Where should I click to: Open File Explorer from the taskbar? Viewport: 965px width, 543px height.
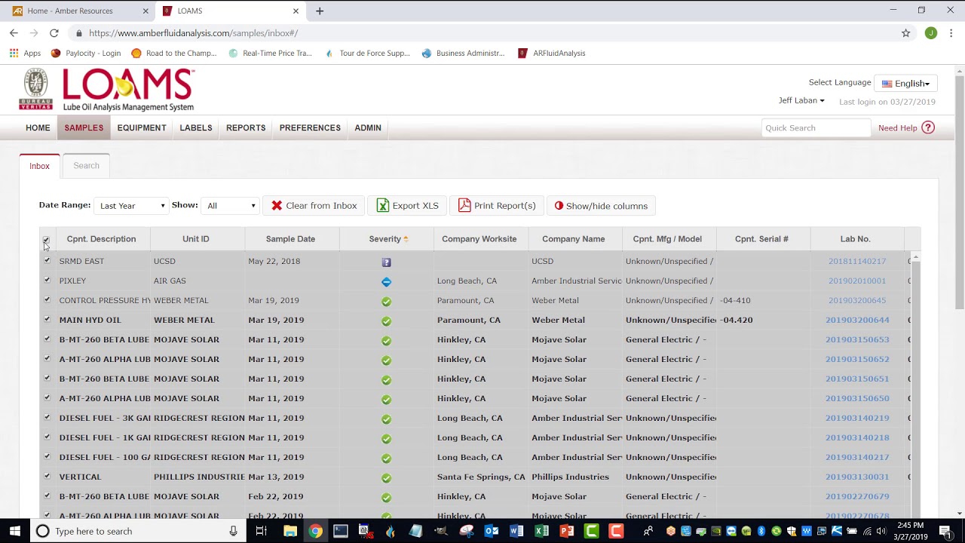[x=290, y=531]
